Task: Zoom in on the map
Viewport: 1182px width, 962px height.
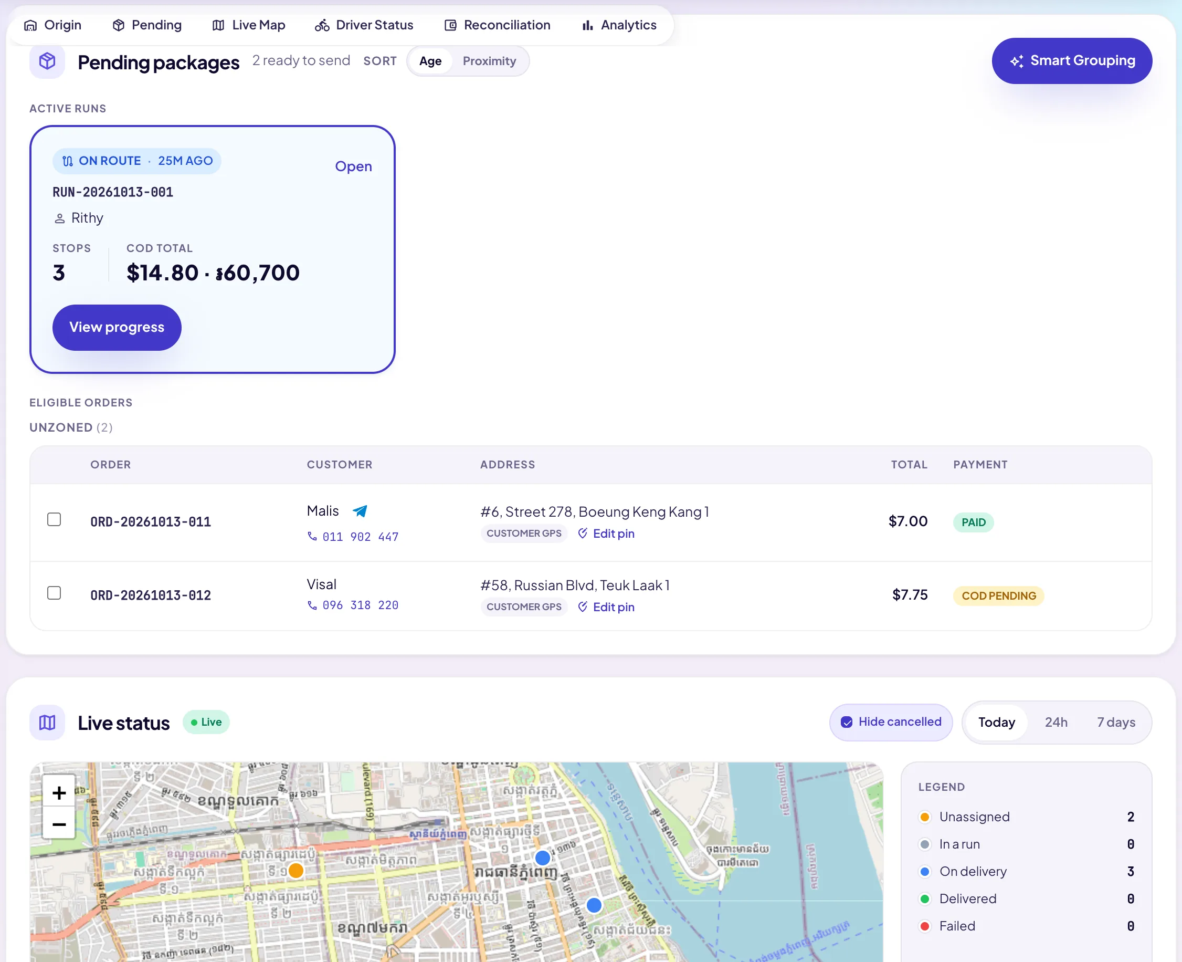Action: [x=59, y=793]
